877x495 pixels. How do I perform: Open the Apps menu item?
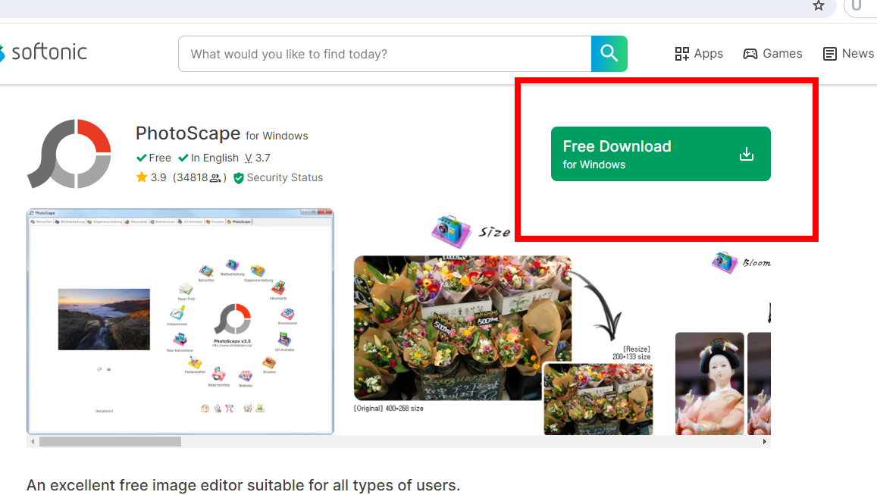pos(699,54)
